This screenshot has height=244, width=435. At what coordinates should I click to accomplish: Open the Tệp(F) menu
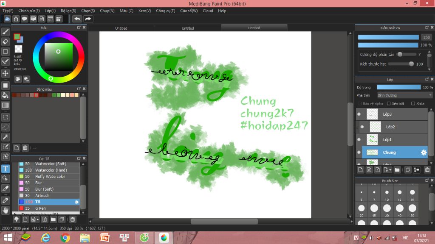coord(8,11)
